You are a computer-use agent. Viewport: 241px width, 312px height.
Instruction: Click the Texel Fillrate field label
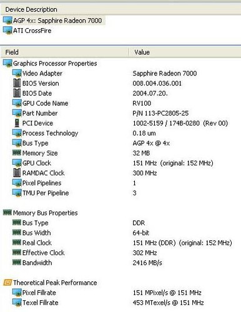[41, 303]
